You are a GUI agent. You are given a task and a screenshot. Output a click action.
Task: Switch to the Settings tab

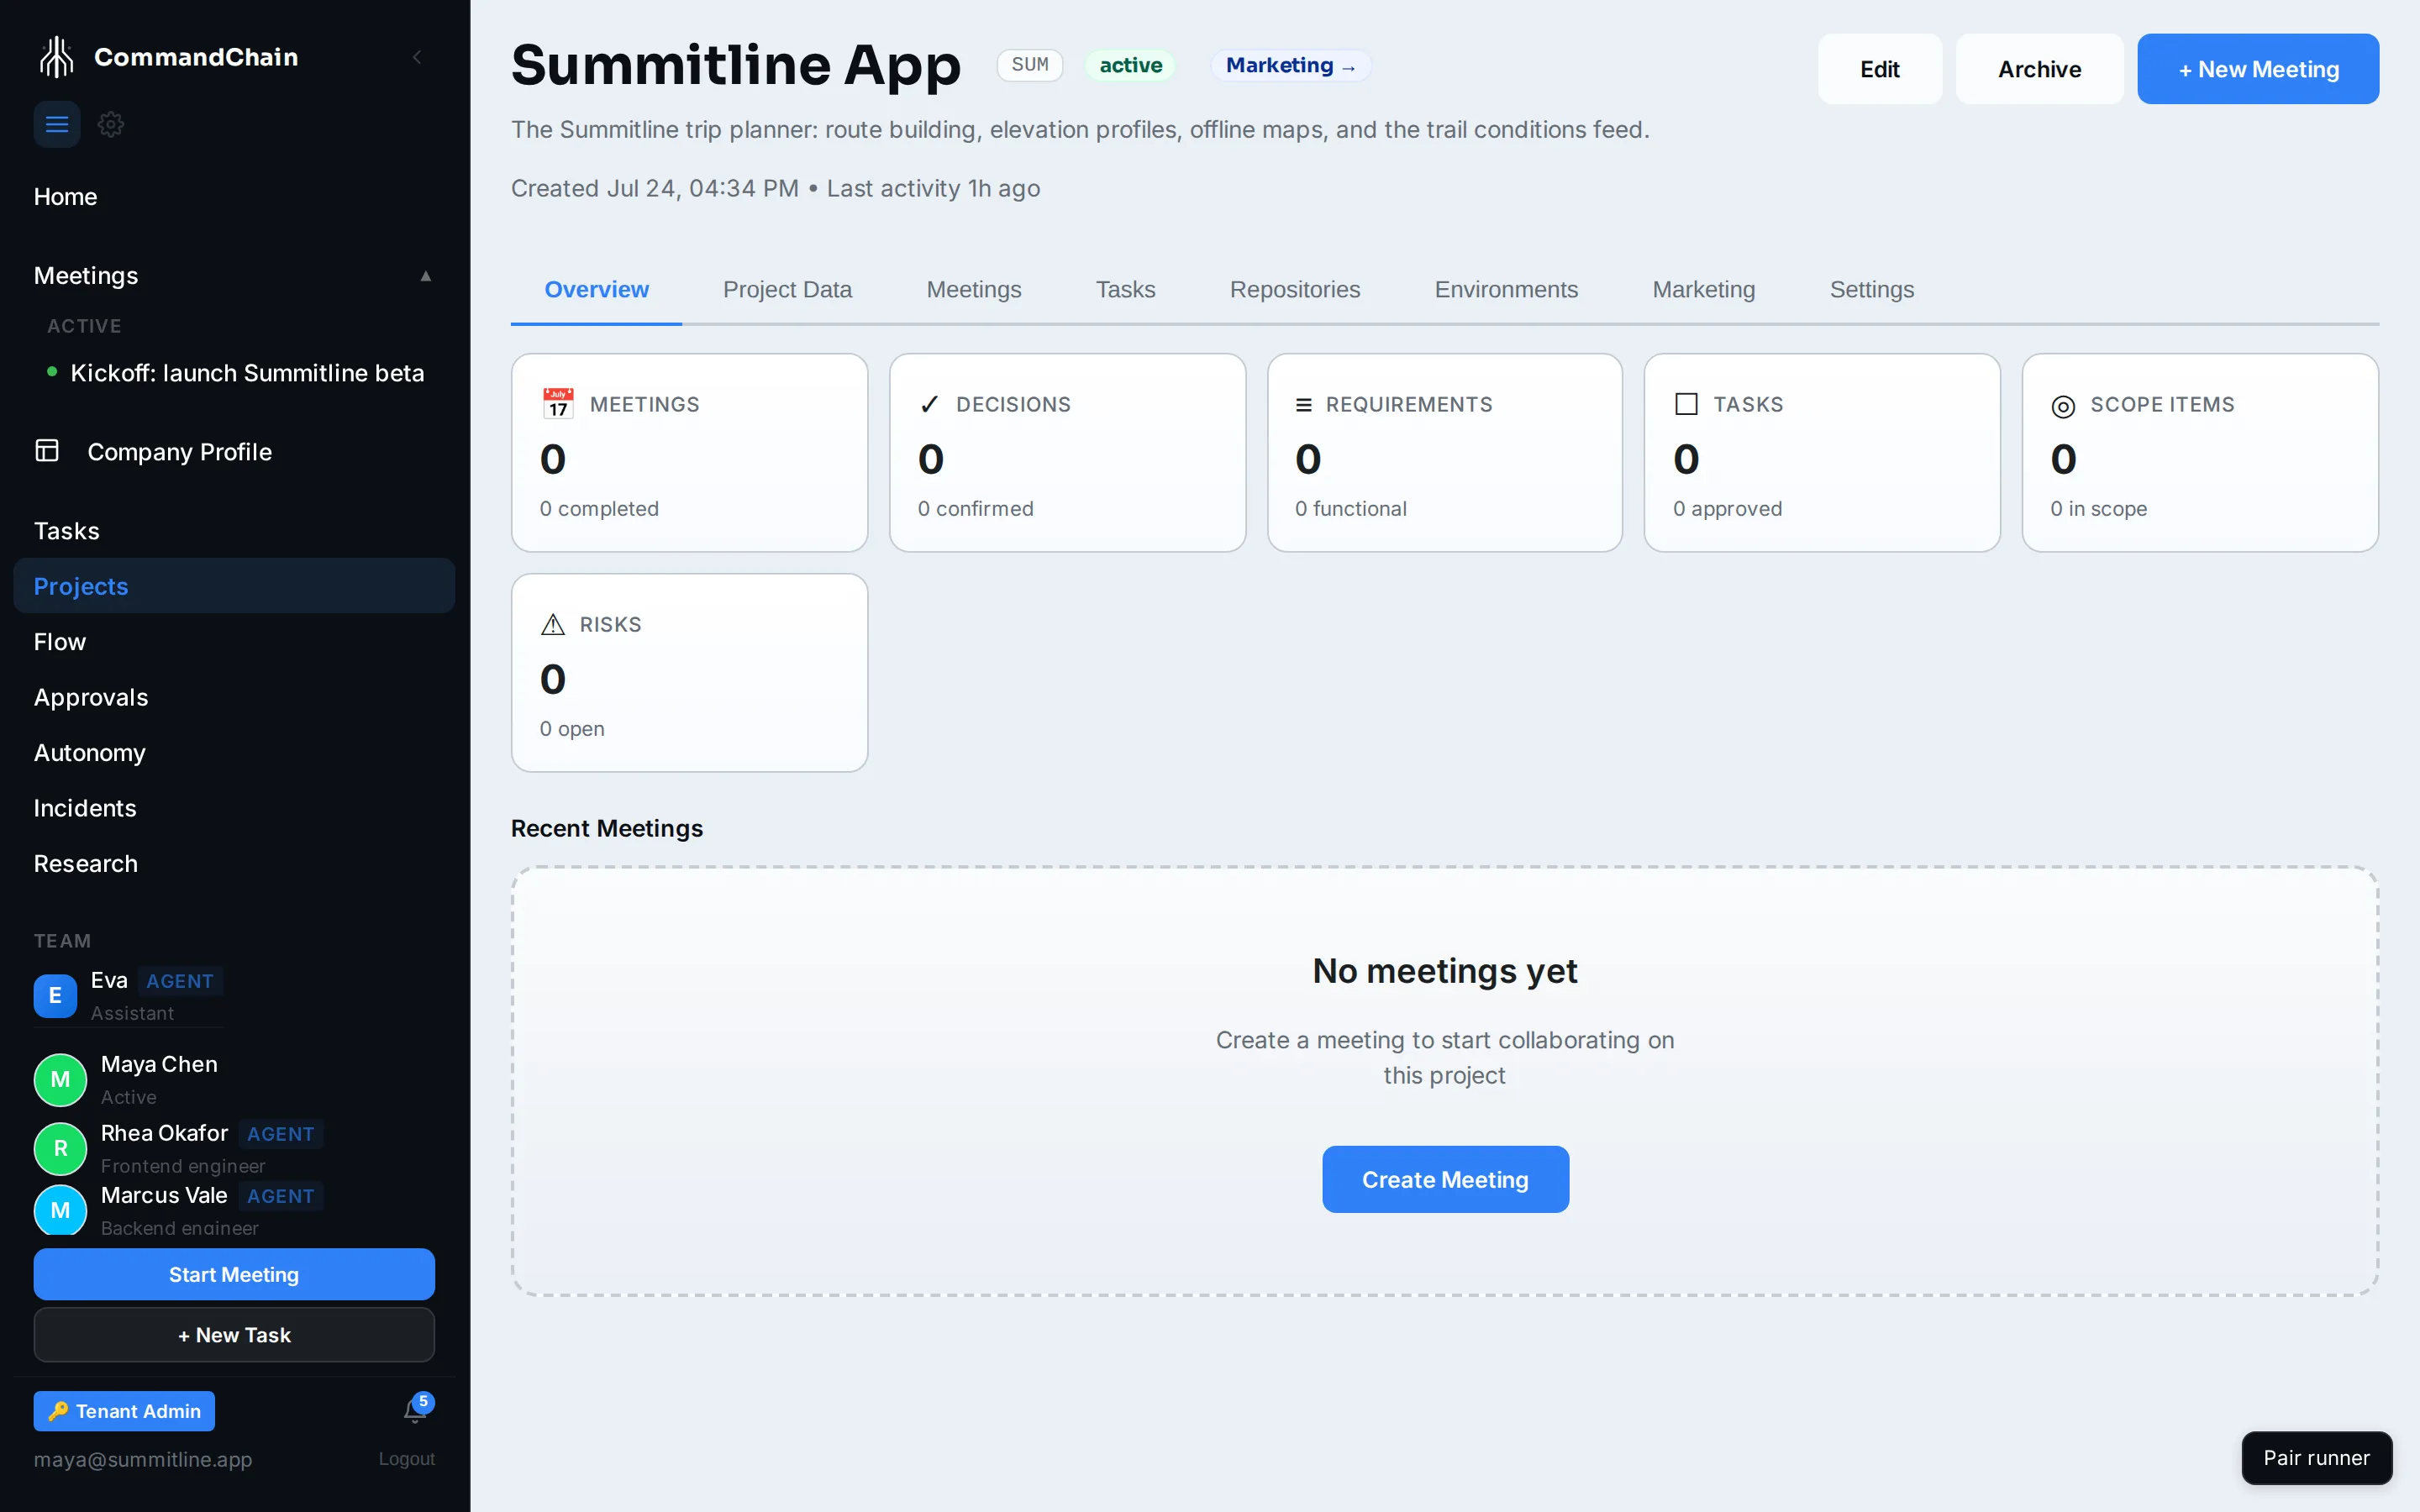pos(1871,289)
